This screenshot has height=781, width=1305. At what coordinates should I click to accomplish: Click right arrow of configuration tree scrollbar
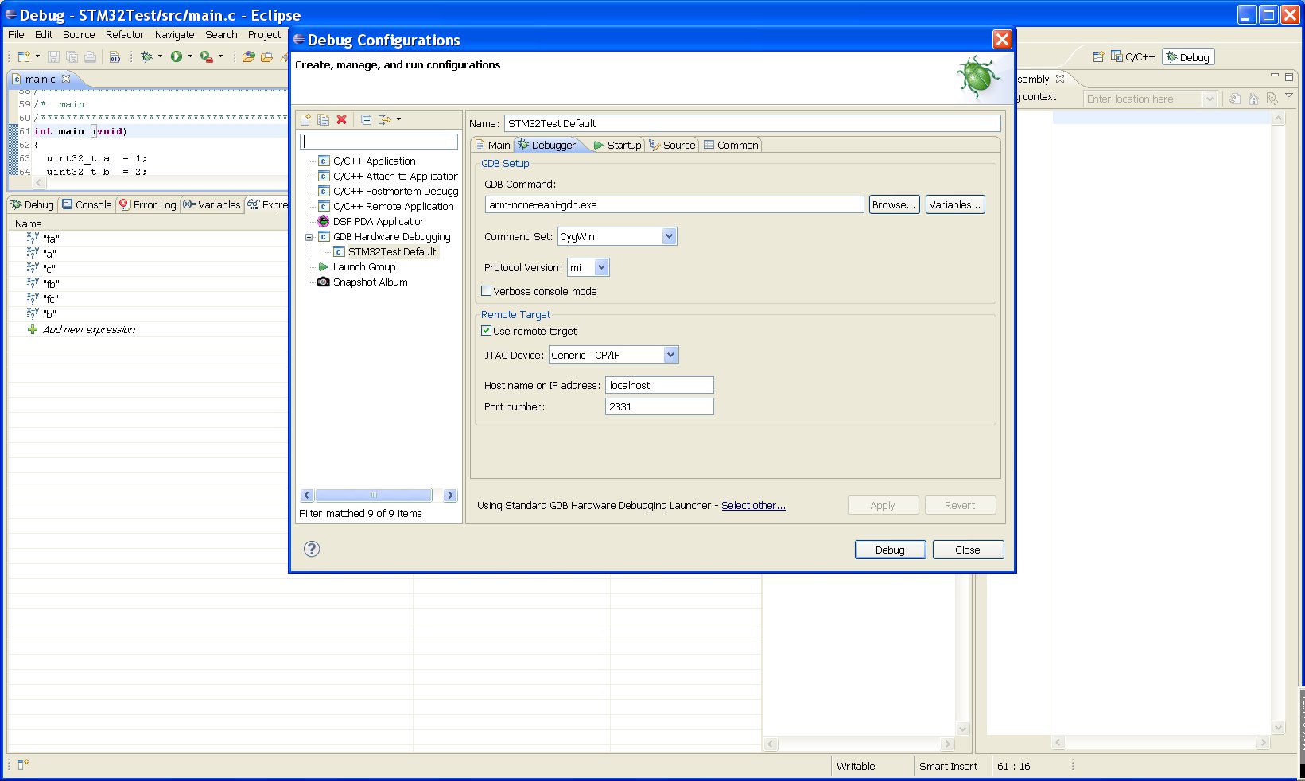point(450,495)
